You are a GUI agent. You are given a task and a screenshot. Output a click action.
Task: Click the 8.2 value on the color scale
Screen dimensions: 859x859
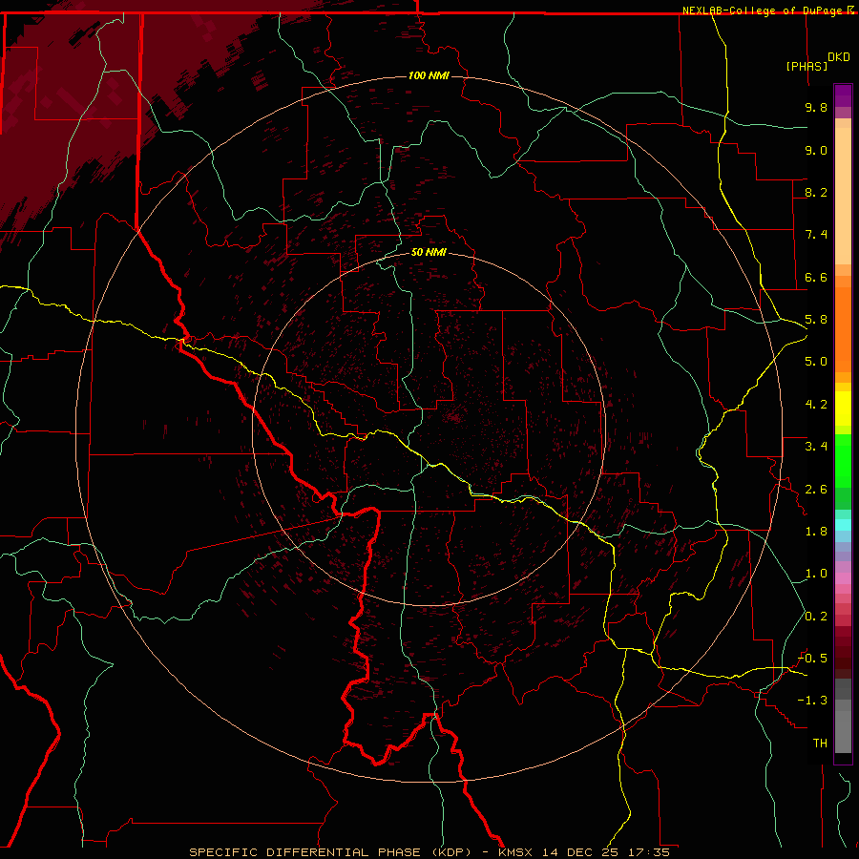tap(816, 192)
